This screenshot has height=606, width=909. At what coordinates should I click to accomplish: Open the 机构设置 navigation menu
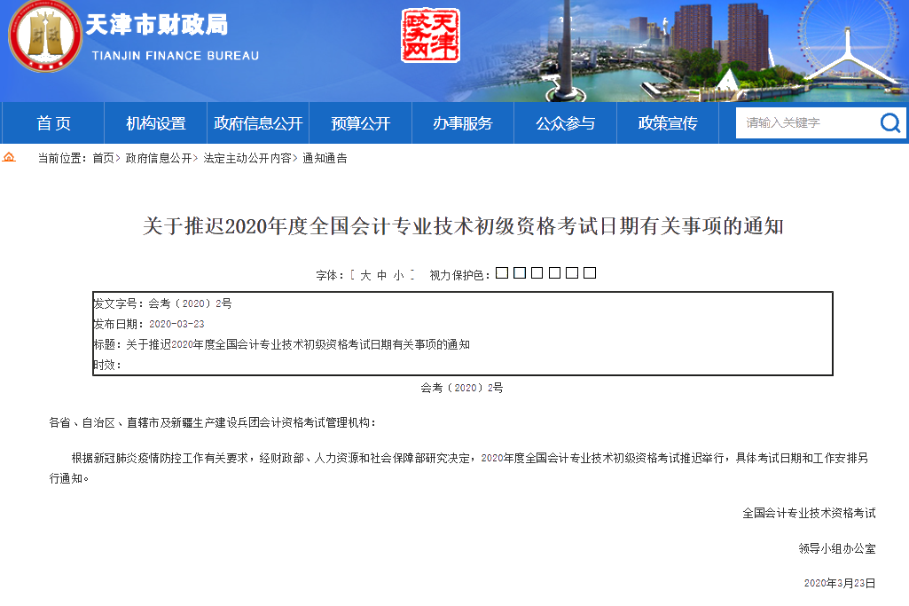click(155, 123)
